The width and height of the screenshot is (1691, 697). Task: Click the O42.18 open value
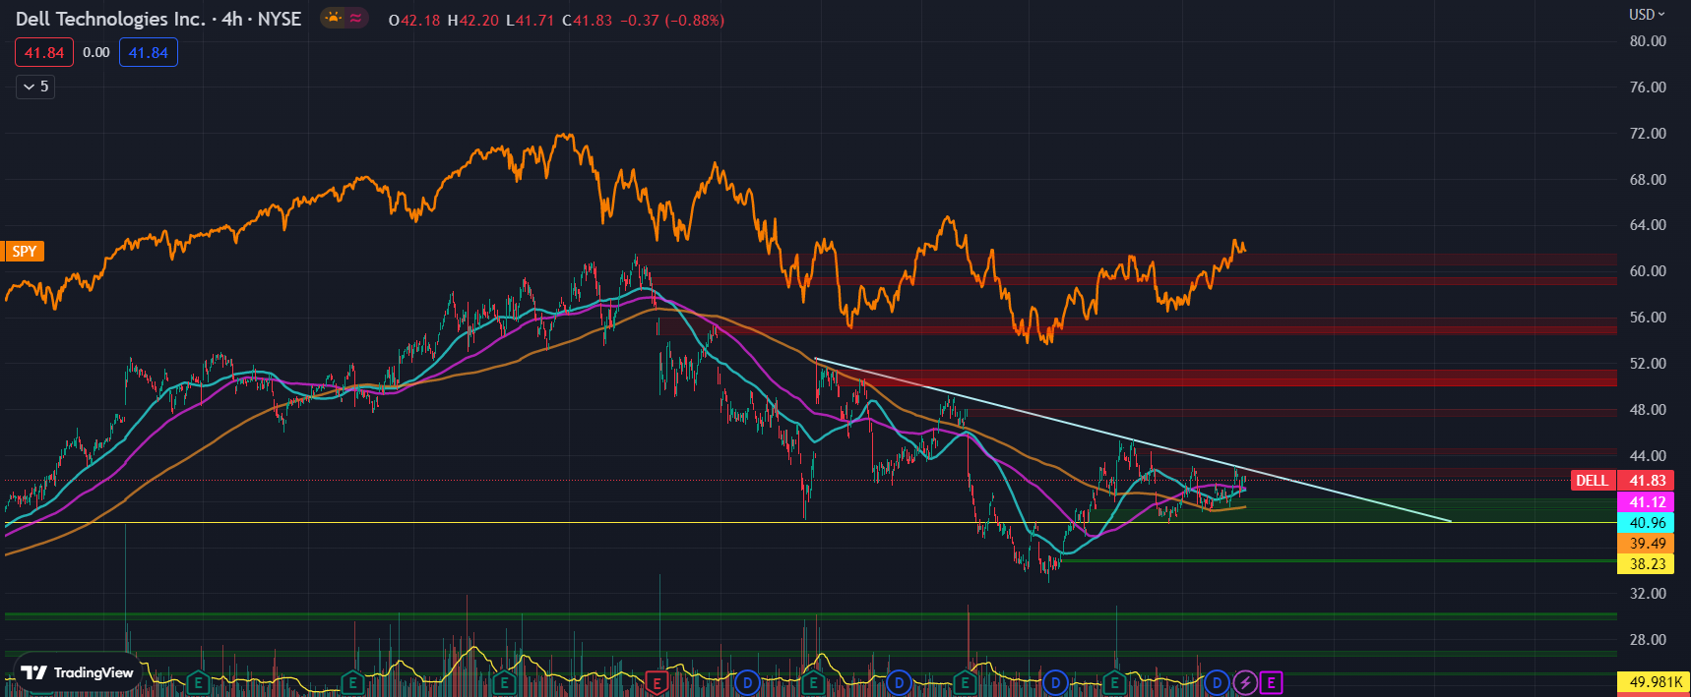414,20
